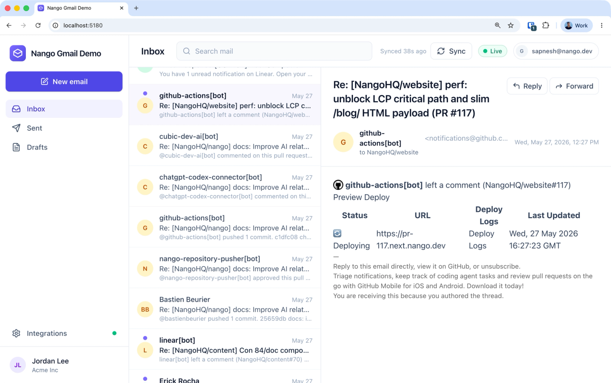Click the G sender avatar in open email
The height and width of the screenshot is (383, 611).
(343, 142)
